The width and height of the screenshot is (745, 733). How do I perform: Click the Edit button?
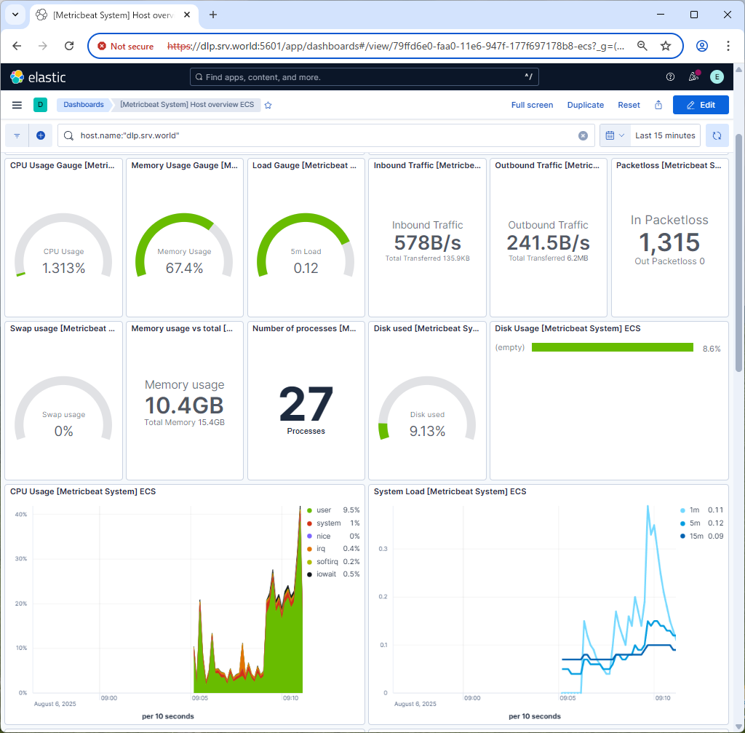pos(701,105)
